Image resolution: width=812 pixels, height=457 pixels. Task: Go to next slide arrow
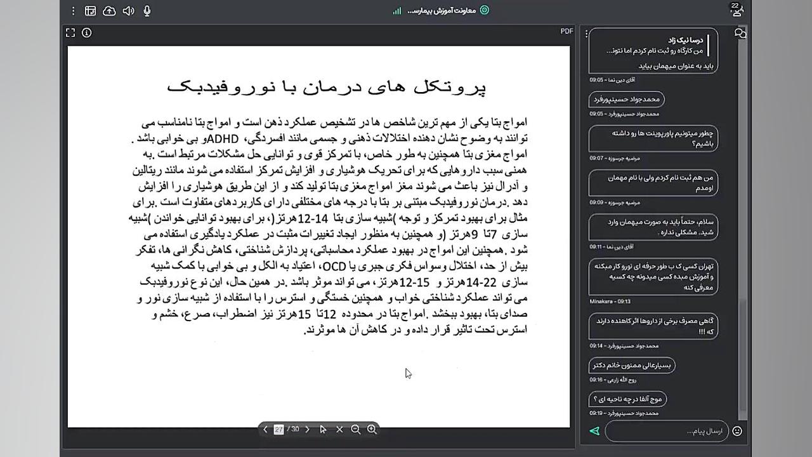click(x=308, y=429)
